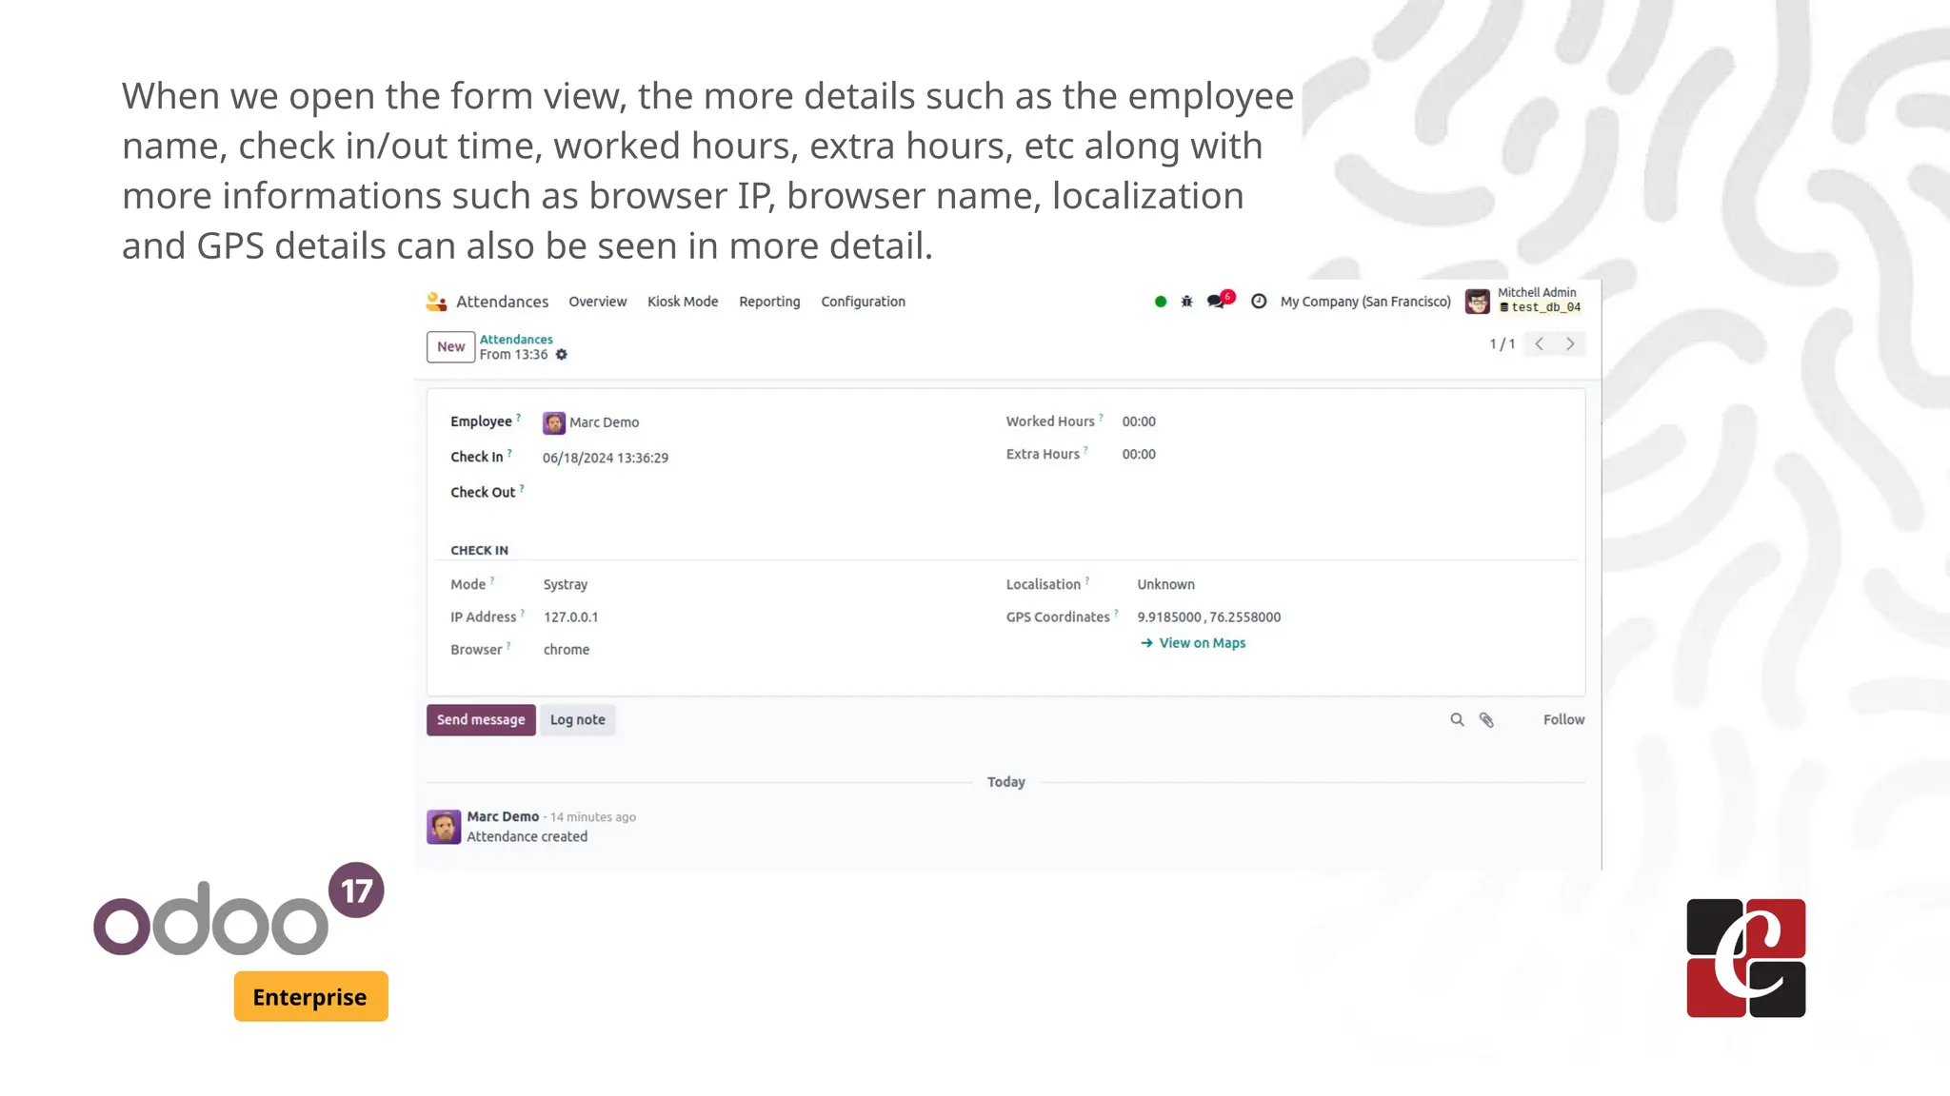The image size is (1950, 1096).
Task: Open the Configuration menu
Action: (864, 302)
